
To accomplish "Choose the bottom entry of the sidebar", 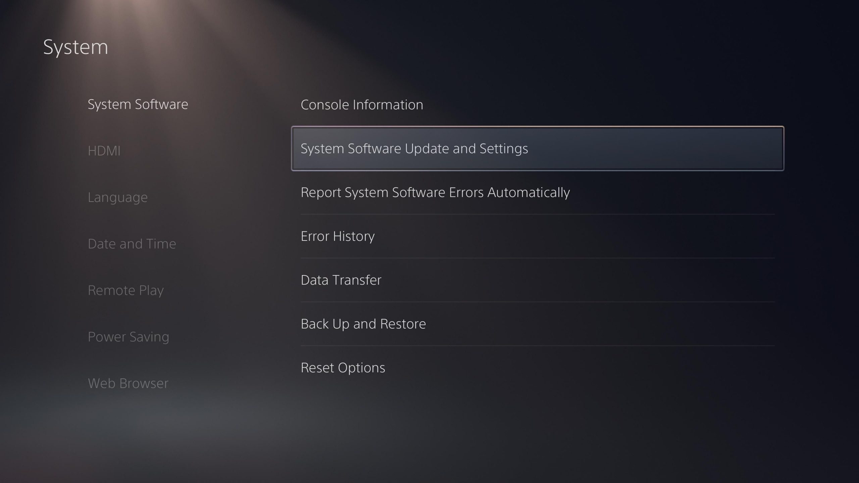I will (128, 383).
